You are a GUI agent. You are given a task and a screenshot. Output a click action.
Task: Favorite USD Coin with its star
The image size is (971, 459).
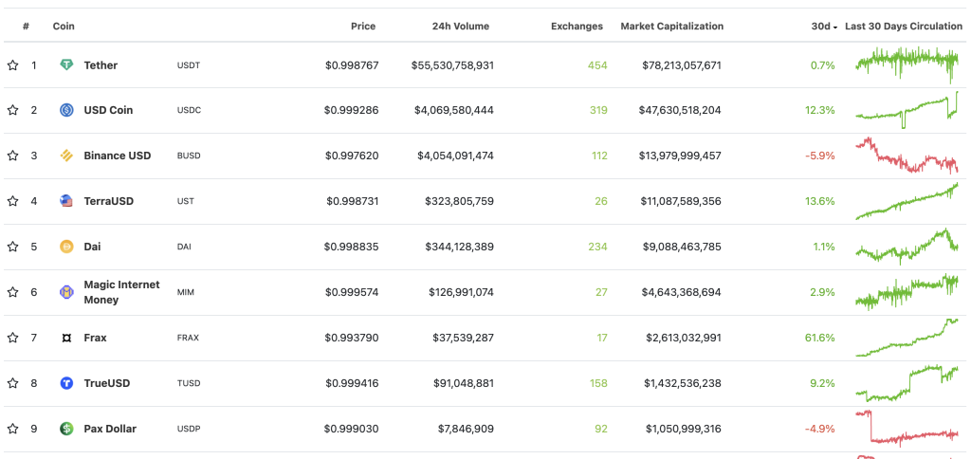click(12, 110)
